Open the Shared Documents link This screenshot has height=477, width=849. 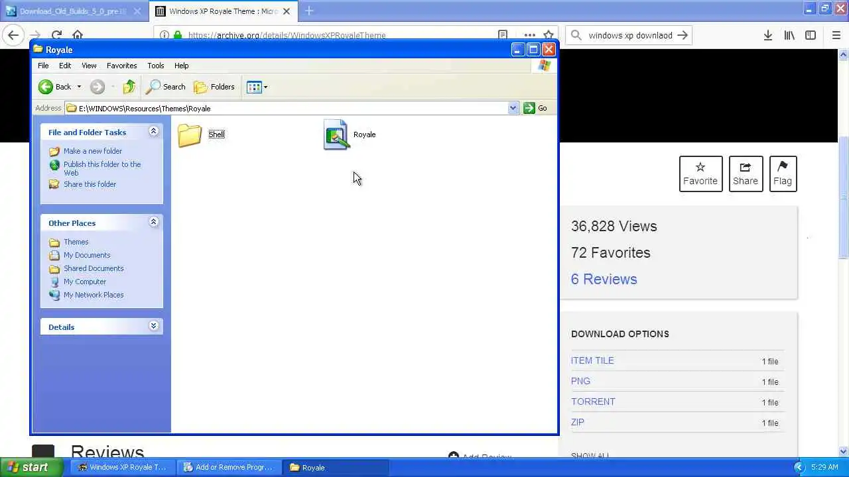94,268
